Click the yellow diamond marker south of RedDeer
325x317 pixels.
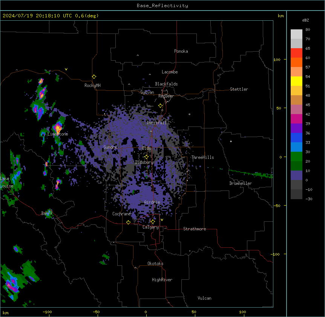coord(160,106)
